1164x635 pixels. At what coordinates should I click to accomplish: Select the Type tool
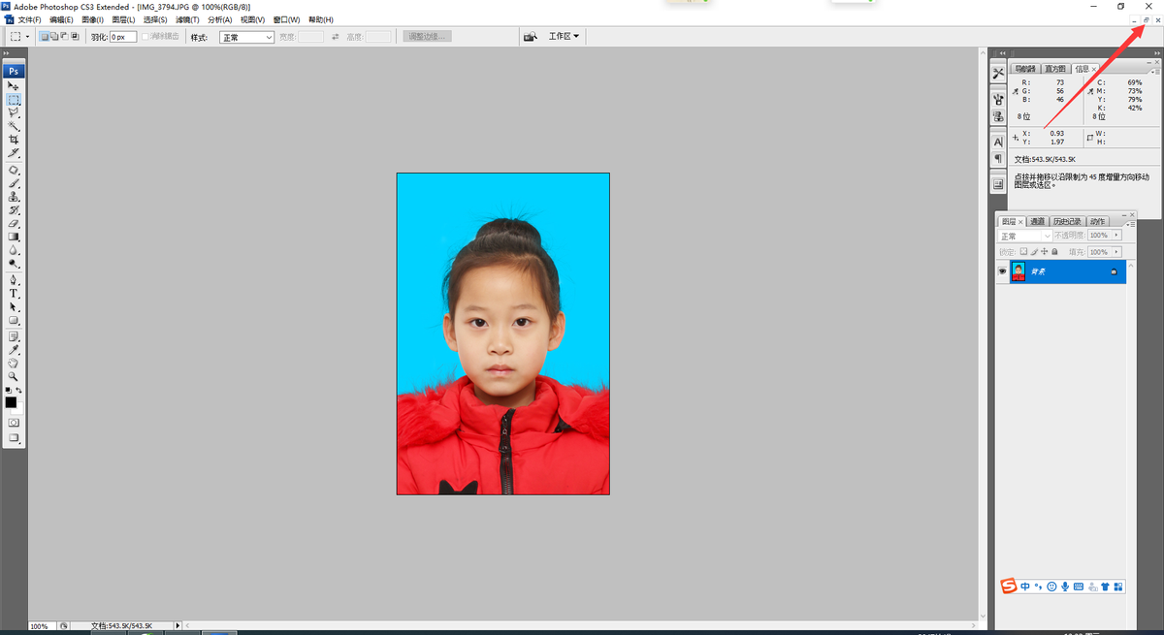[x=14, y=293]
